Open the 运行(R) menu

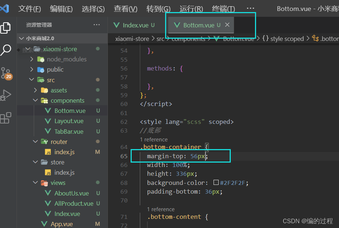pos(192,9)
